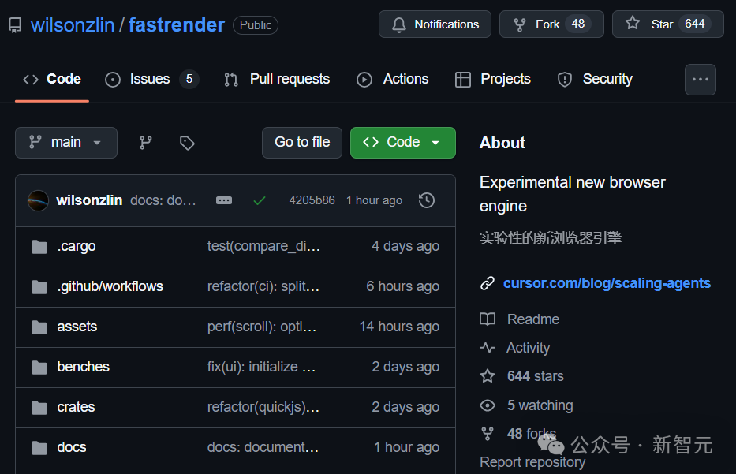Open the Readme via its book icon
This screenshot has height=474, width=736.
tap(488, 319)
